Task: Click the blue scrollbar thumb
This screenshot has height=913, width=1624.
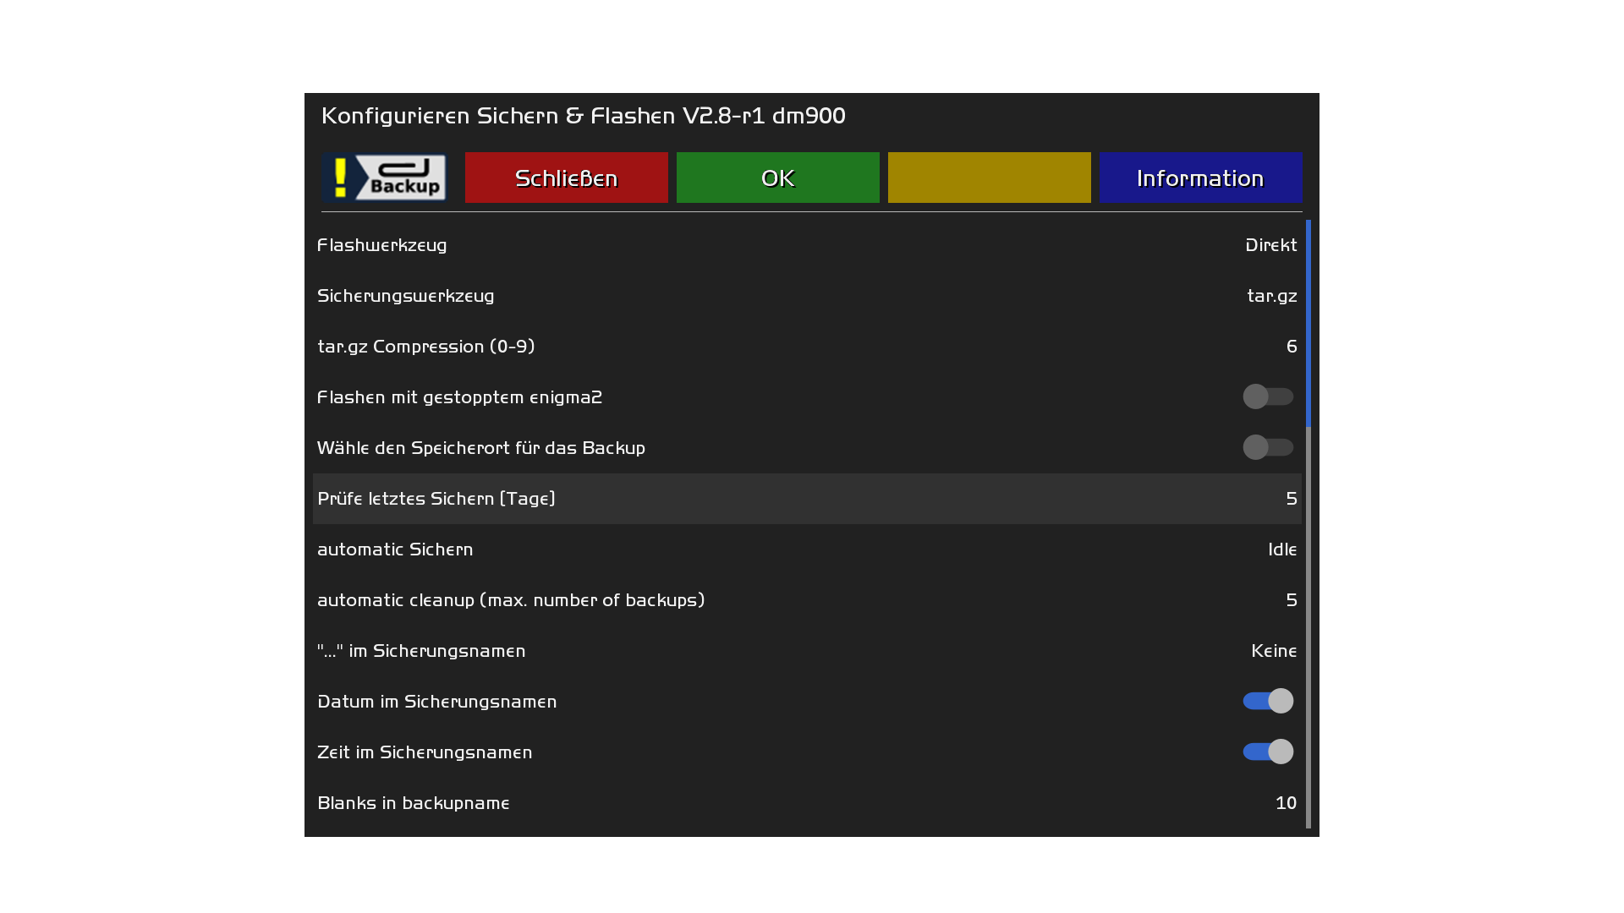Action: coord(1308,323)
